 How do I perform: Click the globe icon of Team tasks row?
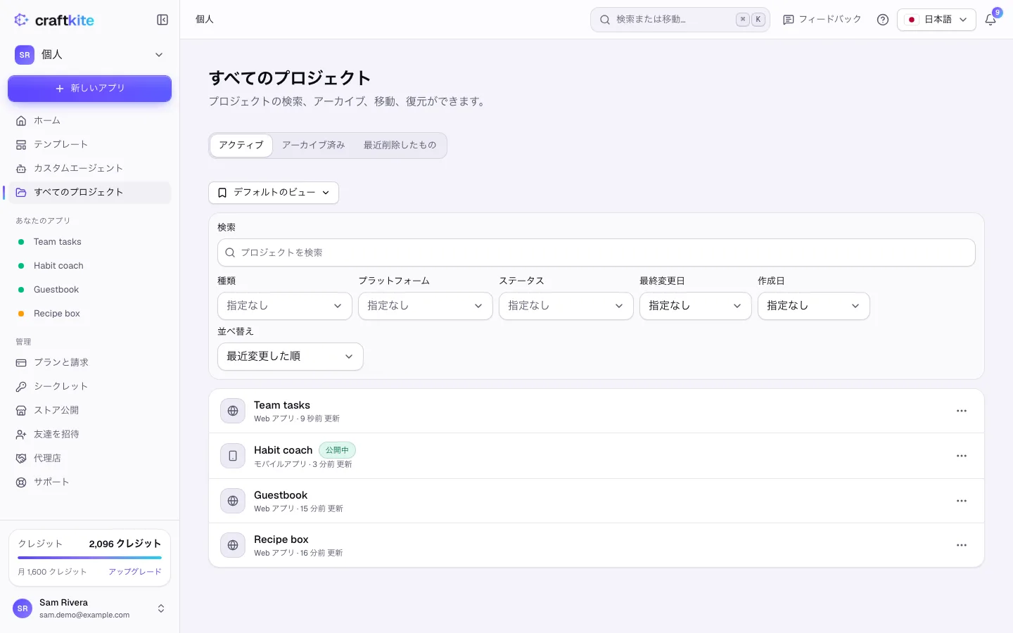click(x=233, y=411)
